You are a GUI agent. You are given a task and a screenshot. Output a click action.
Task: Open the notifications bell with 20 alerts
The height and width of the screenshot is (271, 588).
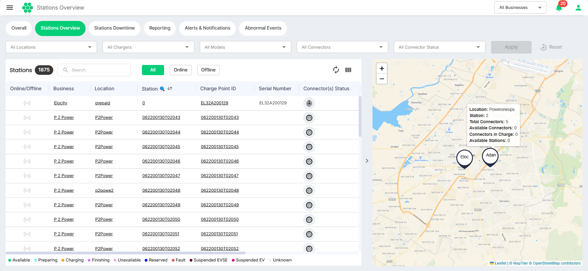click(559, 8)
